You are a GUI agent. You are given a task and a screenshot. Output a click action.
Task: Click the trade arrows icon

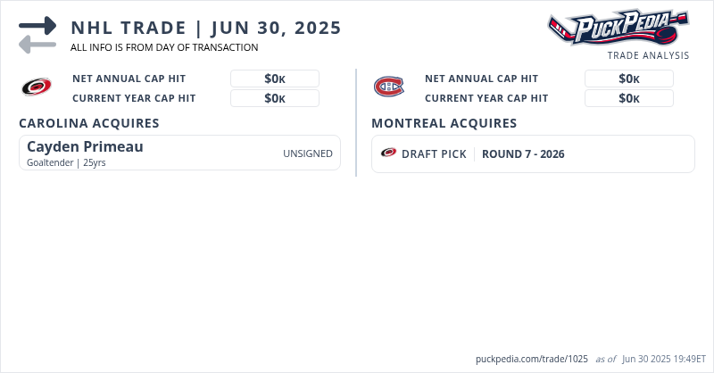coord(37,35)
